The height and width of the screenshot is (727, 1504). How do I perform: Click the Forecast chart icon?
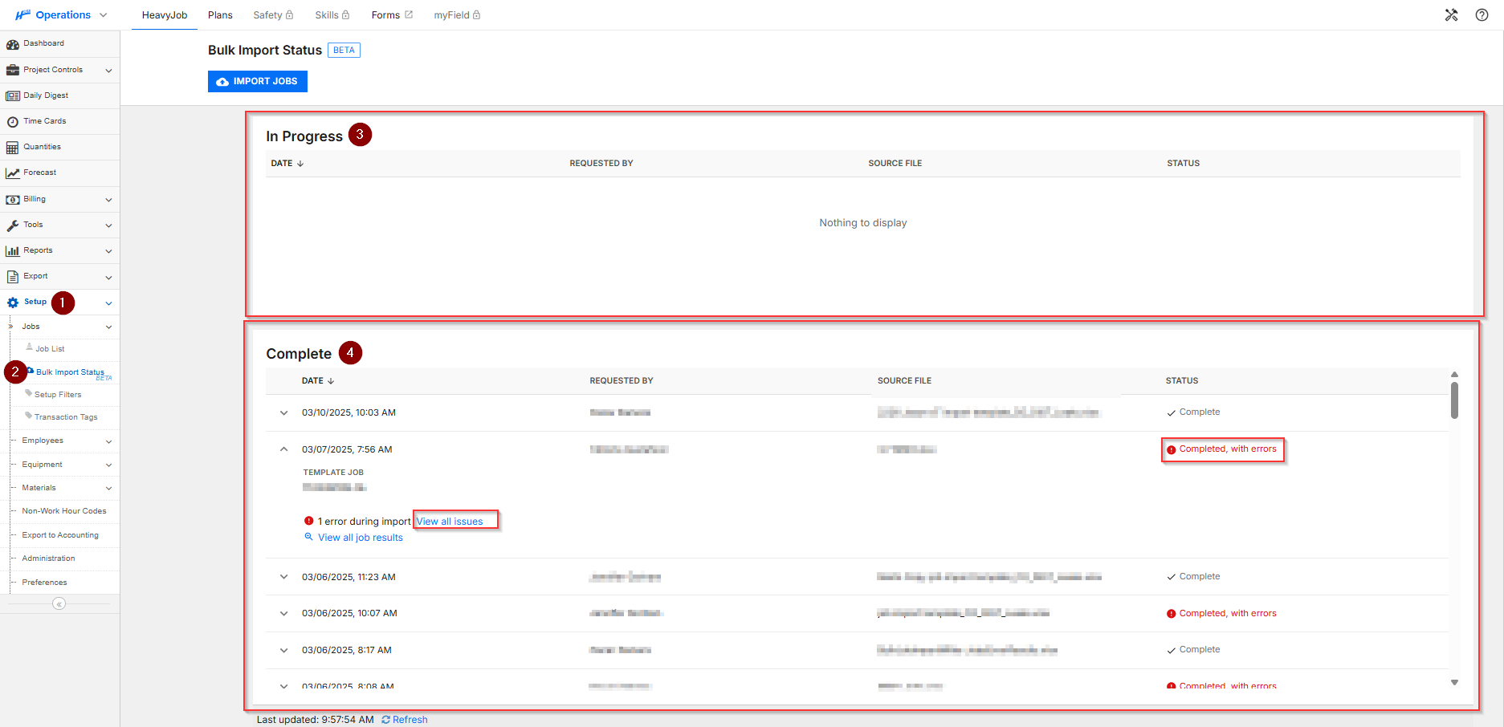pos(13,173)
